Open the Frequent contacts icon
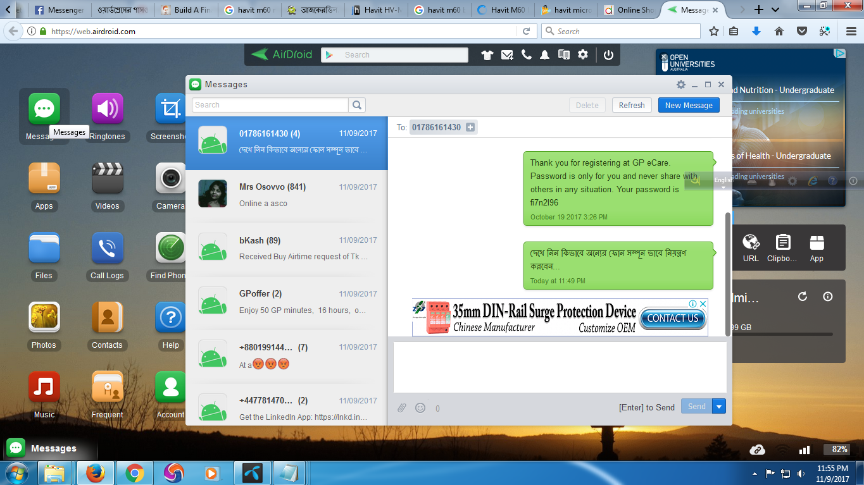This screenshot has width=864, height=485. pyautogui.click(x=107, y=387)
